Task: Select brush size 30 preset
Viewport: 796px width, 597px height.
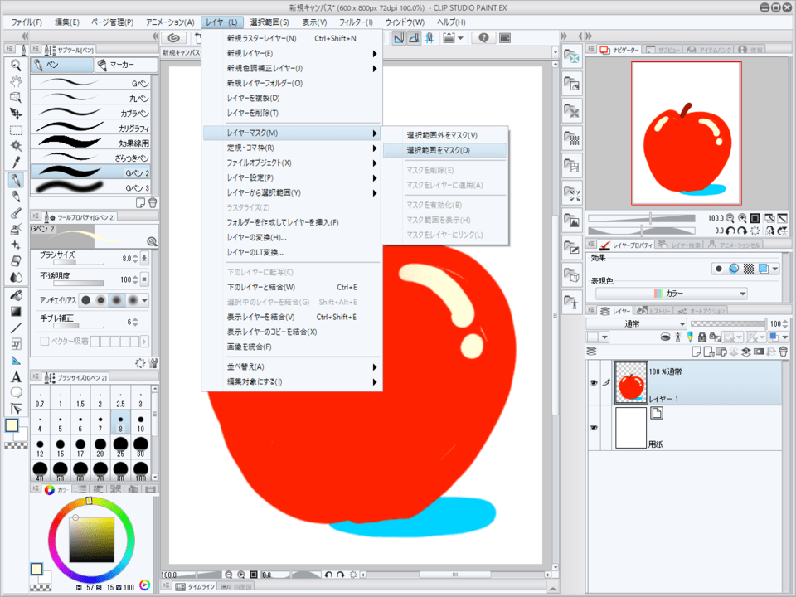Action: [x=141, y=448]
